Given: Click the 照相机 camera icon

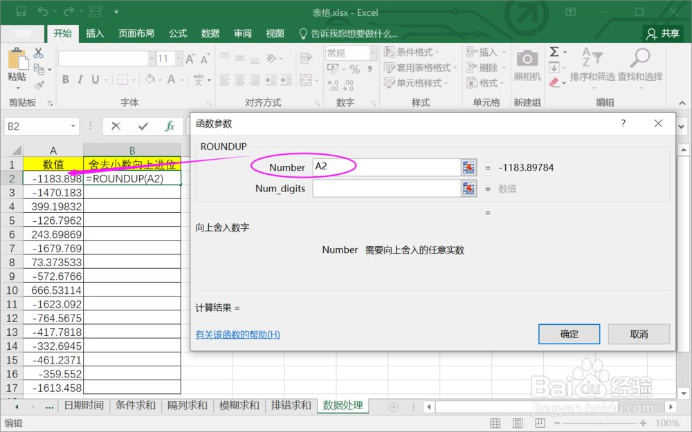Looking at the screenshot, I should pyautogui.click(x=527, y=58).
